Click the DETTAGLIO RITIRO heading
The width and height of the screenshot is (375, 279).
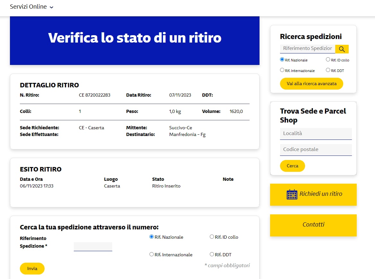coord(49,85)
